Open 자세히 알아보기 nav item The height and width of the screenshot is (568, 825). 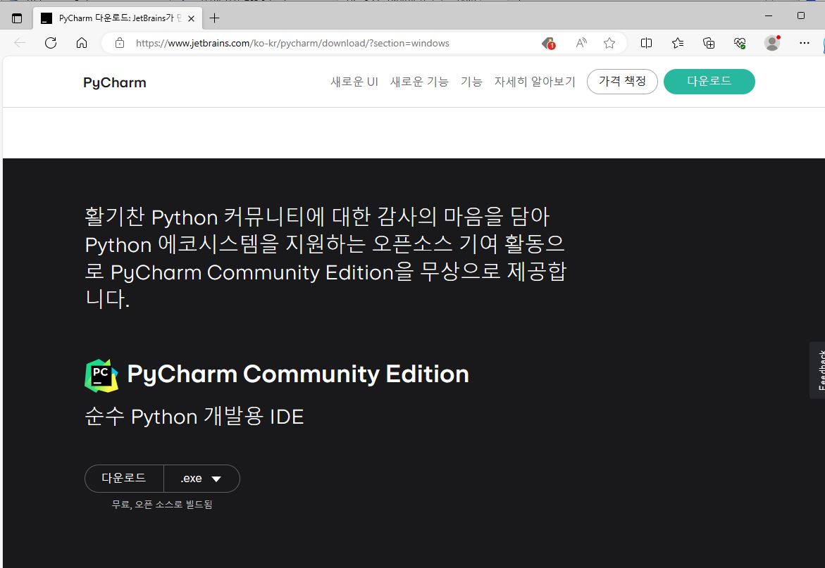click(535, 82)
